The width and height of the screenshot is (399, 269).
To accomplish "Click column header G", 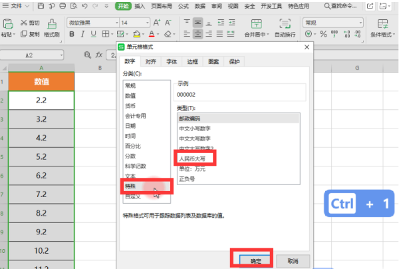I will point(357,68).
